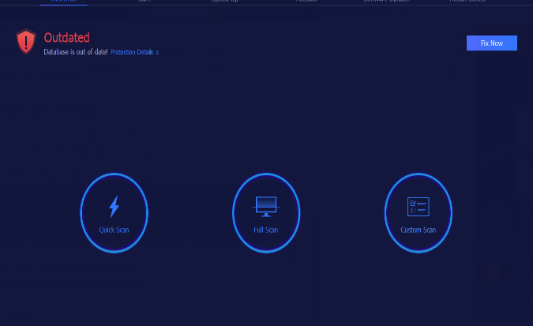
Task: Click the Quick Scan circle ring outline
Action: 81,213
